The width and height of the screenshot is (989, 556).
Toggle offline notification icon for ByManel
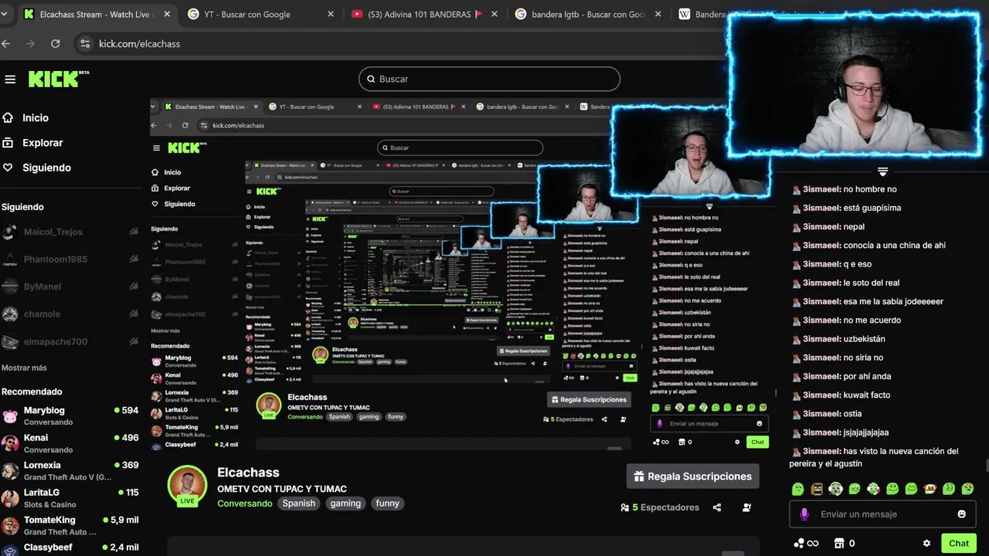(134, 286)
